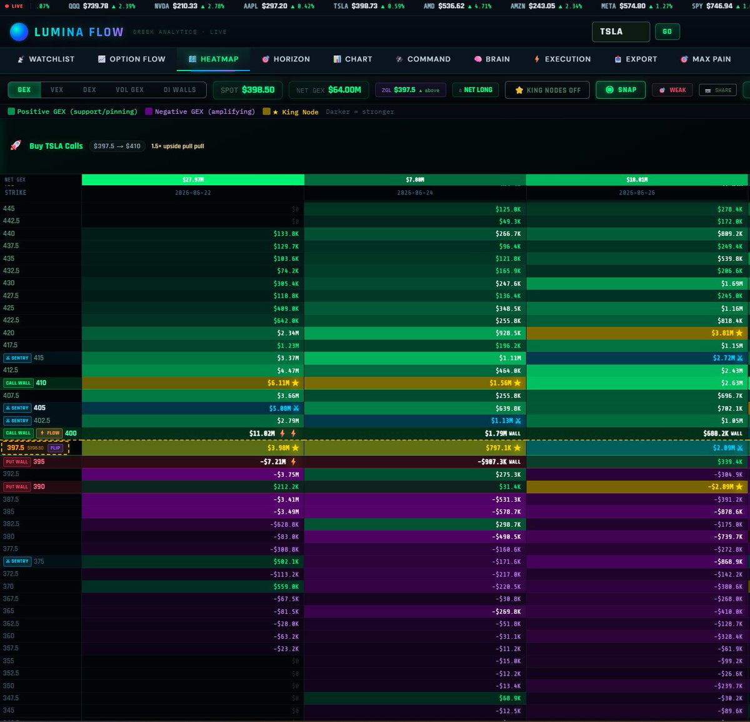
Task: Click the SPOT $398.50 chip
Action: click(247, 90)
